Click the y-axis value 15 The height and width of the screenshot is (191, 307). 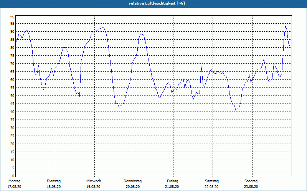(x=12, y=152)
